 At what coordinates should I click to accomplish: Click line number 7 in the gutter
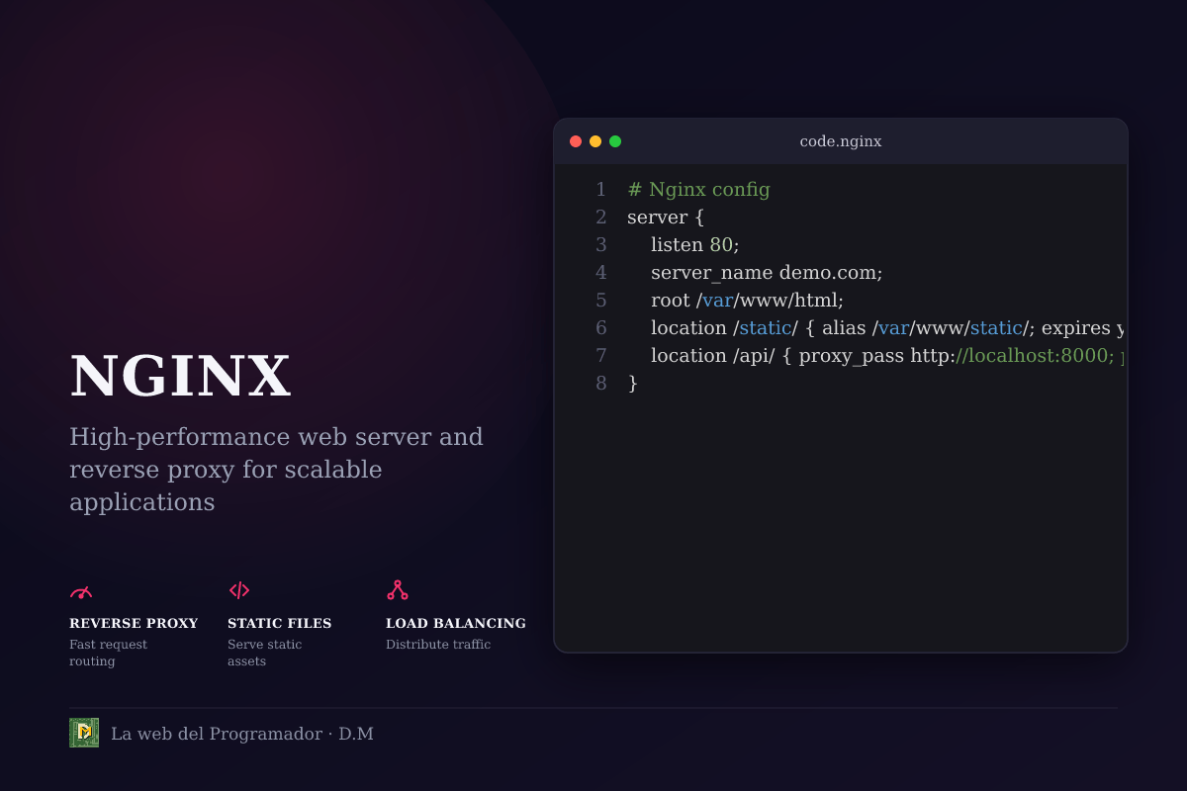tap(600, 356)
